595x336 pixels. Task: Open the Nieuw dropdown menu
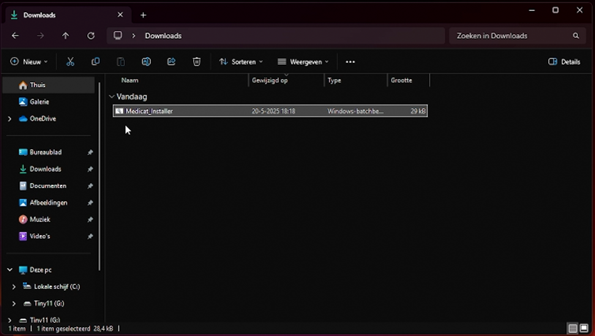[29, 62]
